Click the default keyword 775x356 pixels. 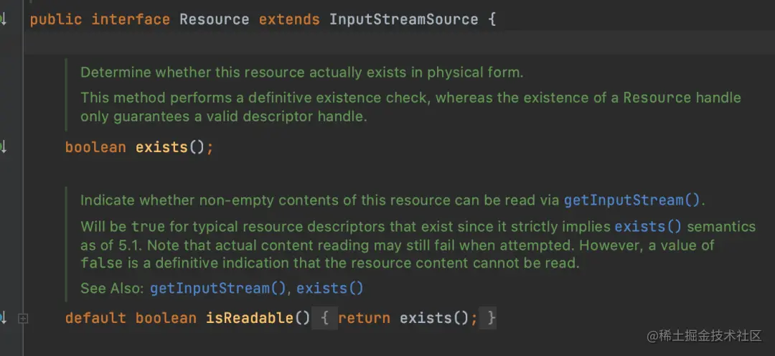coord(95,317)
